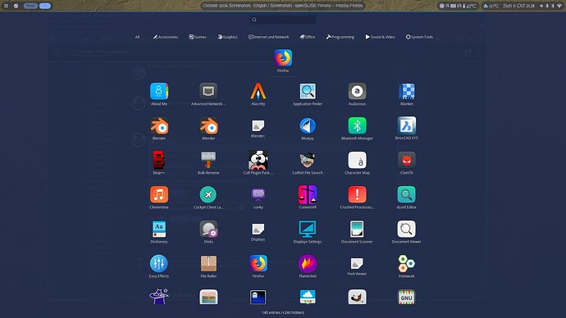This screenshot has width=566, height=318.
Task: Open Crashed Processes viewer
Action: [x=357, y=198]
